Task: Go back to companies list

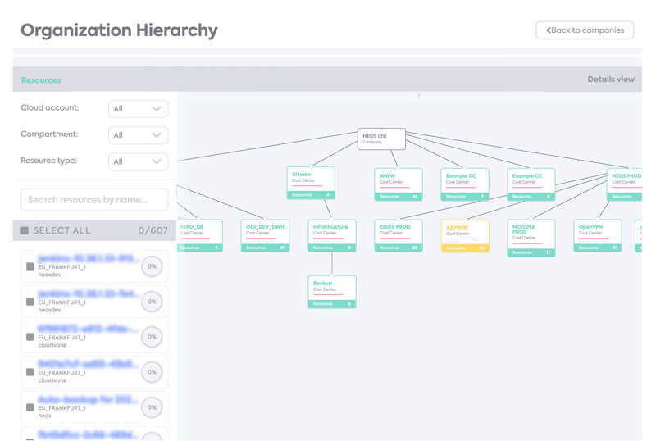Action: [585, 30]
